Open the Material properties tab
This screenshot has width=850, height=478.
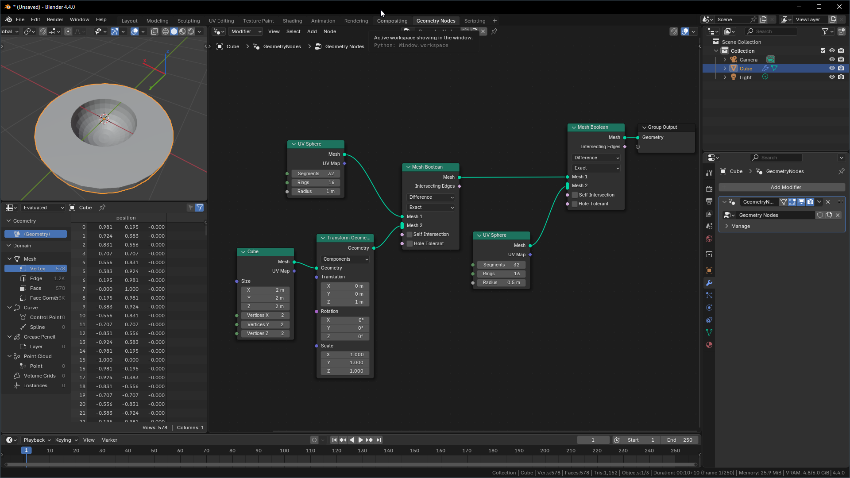point(709,345)
